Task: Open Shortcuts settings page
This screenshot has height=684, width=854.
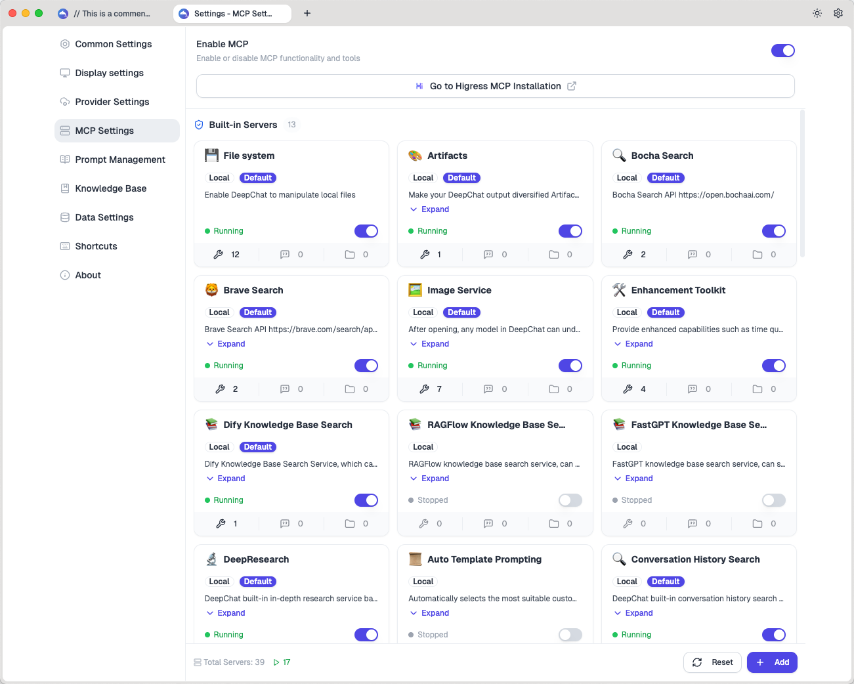Action: click(x=117, y=246)
